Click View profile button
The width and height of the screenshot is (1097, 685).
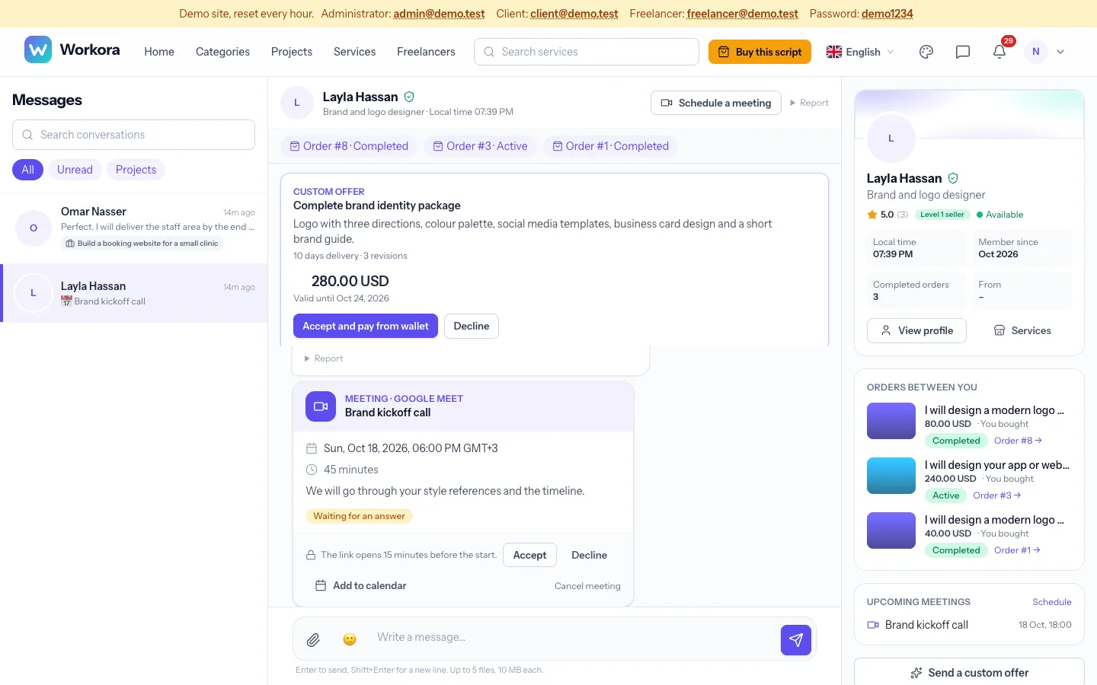pyautogui.click(x=916, y=330)
